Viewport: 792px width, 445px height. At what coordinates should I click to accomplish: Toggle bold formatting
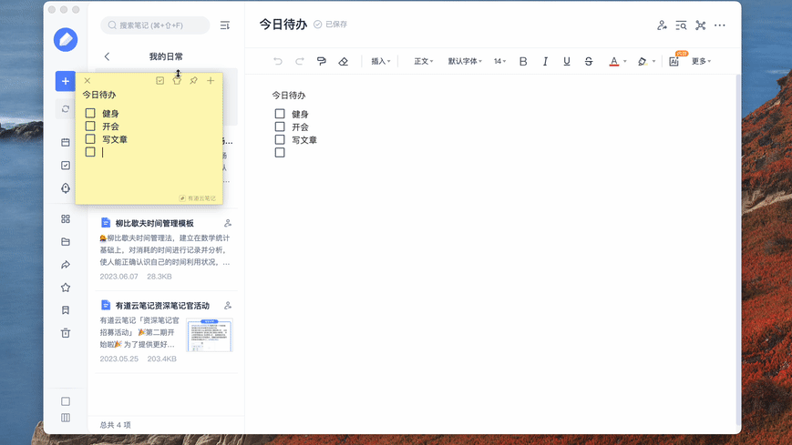coord(523,61)
